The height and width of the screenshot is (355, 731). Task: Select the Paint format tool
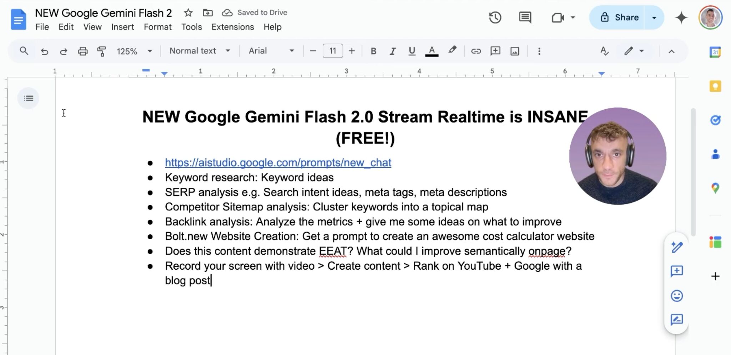[x=102, y=51]
